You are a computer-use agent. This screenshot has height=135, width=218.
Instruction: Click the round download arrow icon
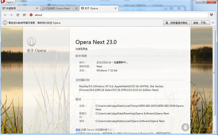click(x=185, y=127)
